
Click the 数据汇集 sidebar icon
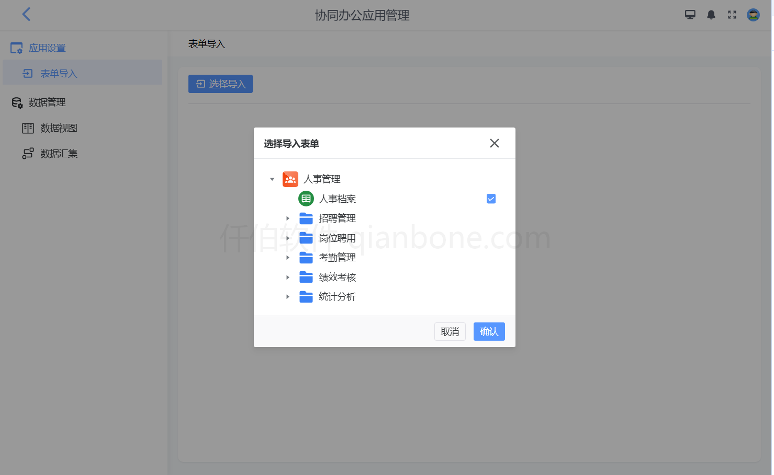(x=28, y=153)
